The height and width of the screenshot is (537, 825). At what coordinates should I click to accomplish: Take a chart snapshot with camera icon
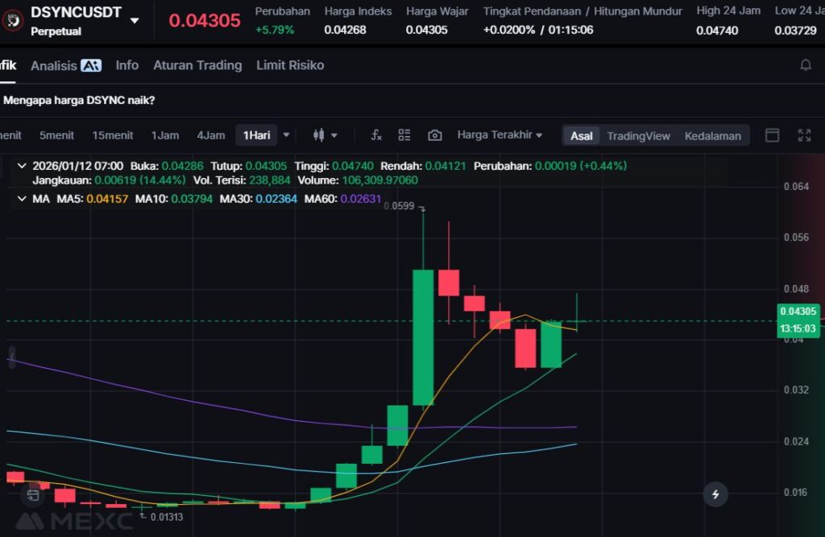tap(435, 135)
